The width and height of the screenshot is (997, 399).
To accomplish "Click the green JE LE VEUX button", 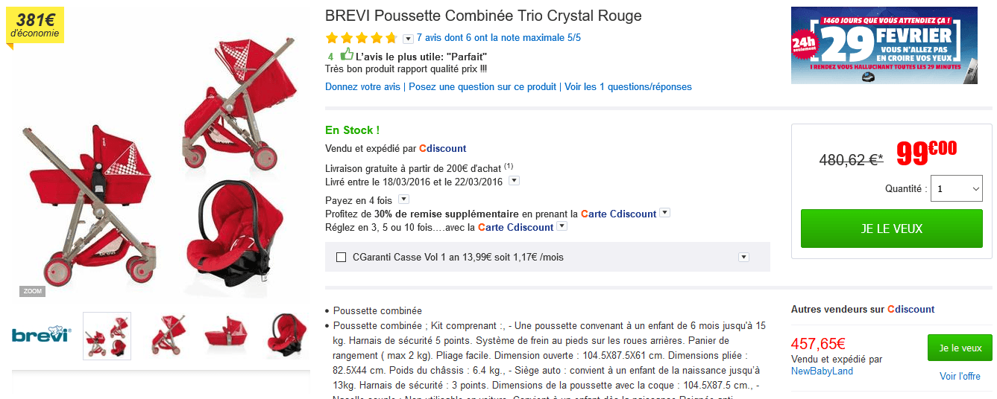I will coord(891,229).
